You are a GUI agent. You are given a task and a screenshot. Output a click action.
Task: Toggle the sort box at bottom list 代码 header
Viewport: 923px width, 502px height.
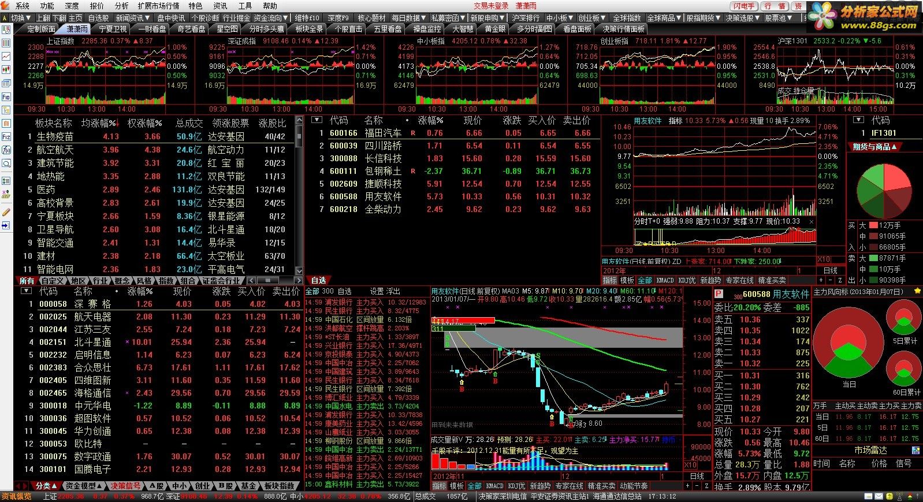click(27, 291)
